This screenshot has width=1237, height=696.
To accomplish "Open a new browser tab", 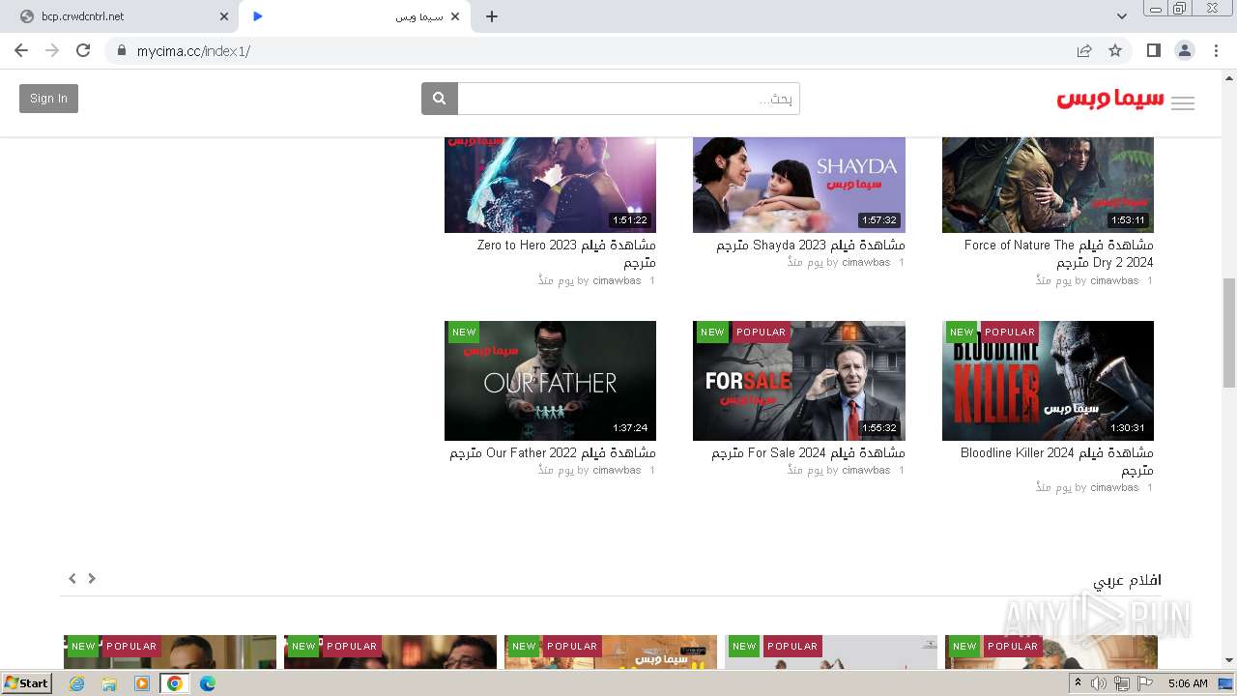I will 492,16.
